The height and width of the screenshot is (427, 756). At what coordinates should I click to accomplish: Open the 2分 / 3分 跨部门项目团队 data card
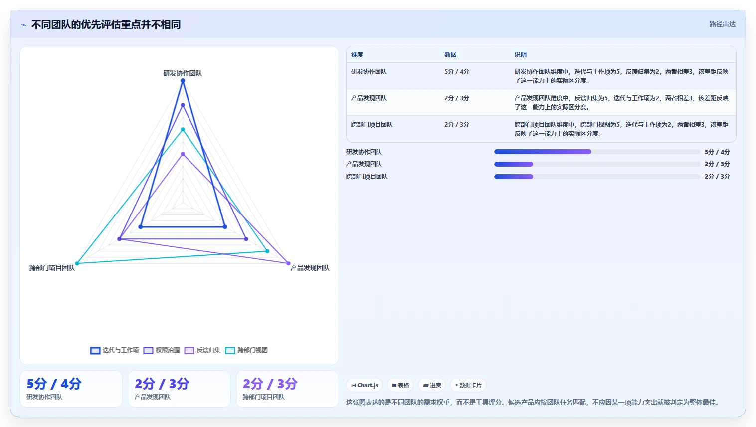click(287, 389)
